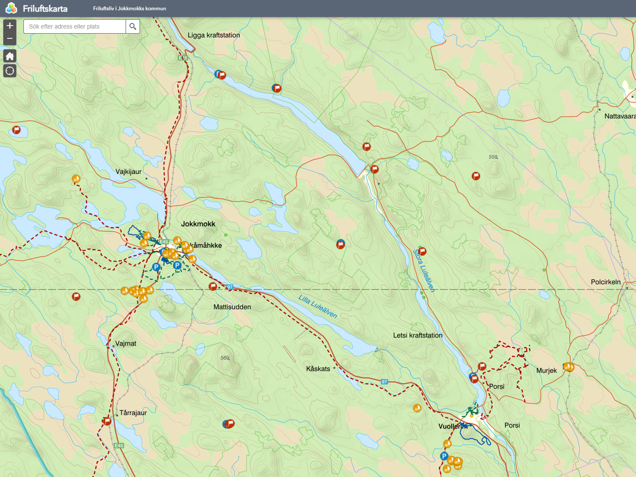
Task: Click lone orange marker west of Vuollerim
Action: click(417, 408)
